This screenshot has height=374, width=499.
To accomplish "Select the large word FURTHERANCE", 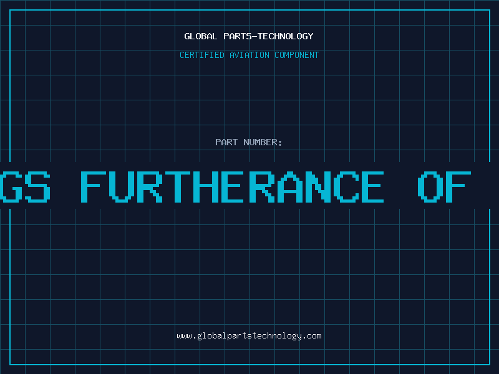I will [232, 186].
